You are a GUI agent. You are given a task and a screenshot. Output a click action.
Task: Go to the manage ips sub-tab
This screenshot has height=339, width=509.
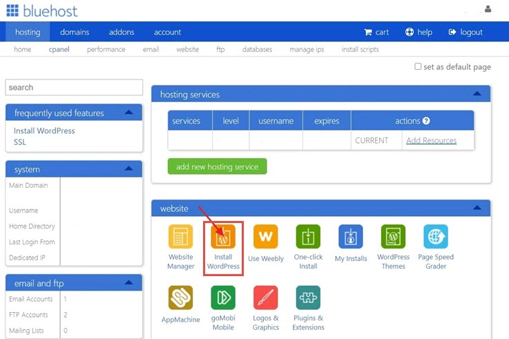click(307, 49)
